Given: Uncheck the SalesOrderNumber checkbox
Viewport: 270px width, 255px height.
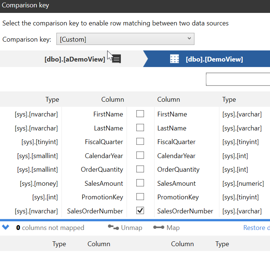Looking at the screenshot, I should click(x=140, y=211).
